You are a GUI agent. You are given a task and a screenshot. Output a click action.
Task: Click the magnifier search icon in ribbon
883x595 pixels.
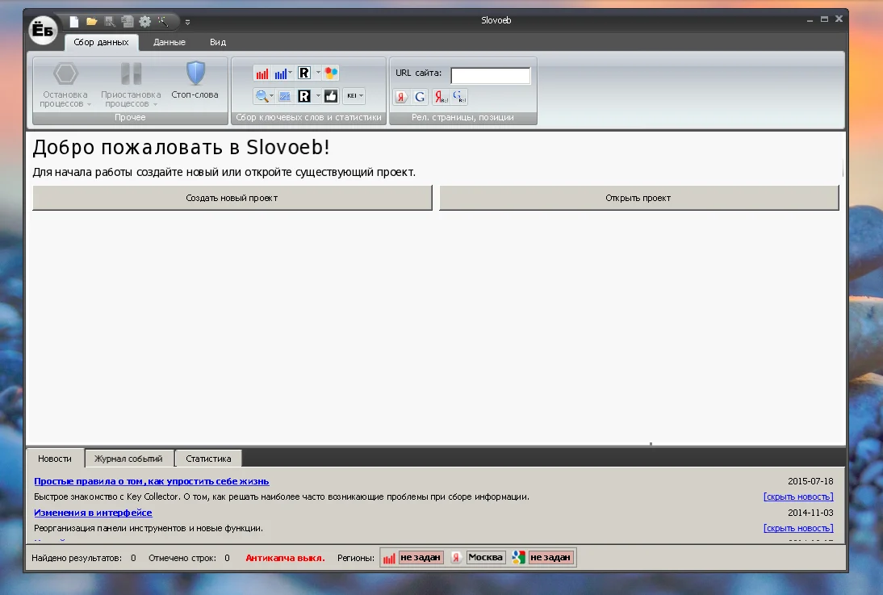pos(262,96)
